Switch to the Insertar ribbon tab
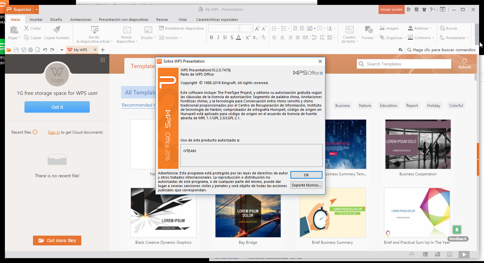The image size is (484, 263). [x=36, y=20]
